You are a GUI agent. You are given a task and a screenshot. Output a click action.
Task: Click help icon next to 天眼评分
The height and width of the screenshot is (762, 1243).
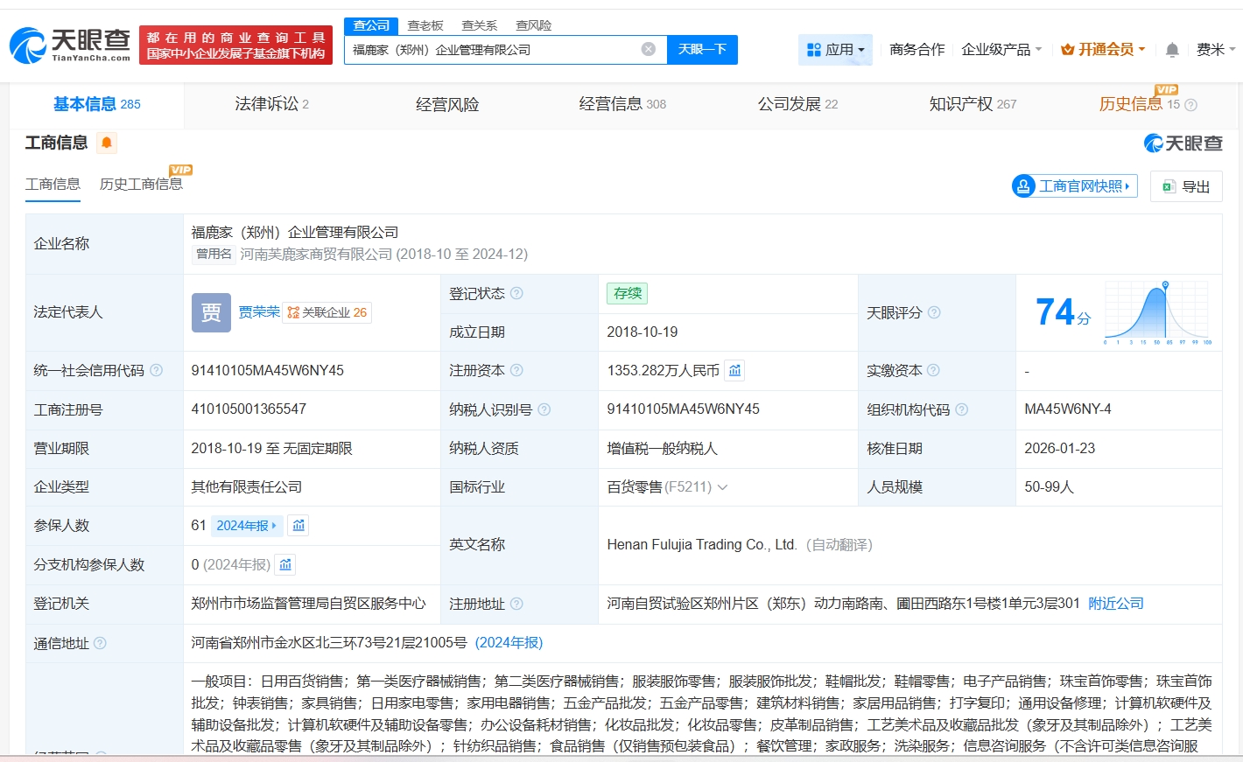[x=934, y=312]
